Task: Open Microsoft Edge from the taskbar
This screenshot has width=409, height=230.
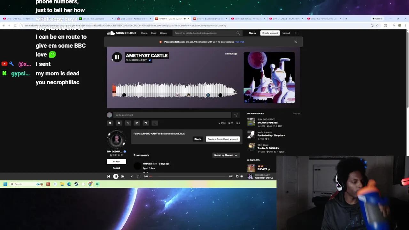Action: 69,184
